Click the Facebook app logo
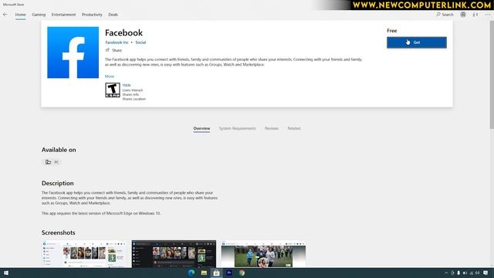Viewport: 494px width, 278px height. (73, 53)
